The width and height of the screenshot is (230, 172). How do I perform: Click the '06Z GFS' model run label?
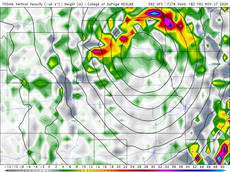point(156,4)
